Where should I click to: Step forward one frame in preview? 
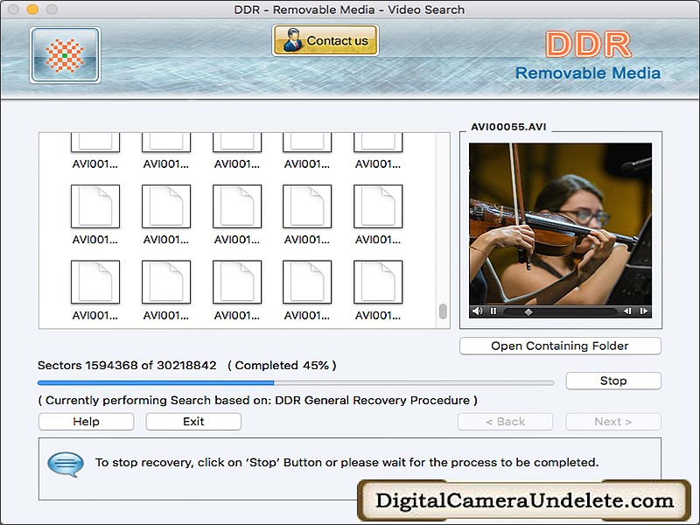point(643,311)
